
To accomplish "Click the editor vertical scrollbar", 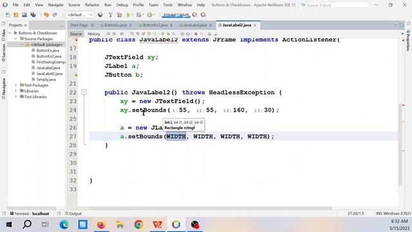I will click(x=400, y=144).
